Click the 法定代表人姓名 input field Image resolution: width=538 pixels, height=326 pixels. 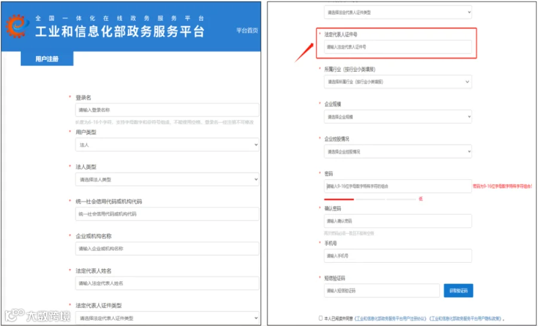pyautogui.click(x=167, y=283)
